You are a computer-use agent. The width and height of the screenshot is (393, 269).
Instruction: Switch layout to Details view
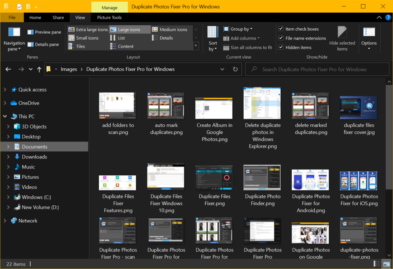162,38
